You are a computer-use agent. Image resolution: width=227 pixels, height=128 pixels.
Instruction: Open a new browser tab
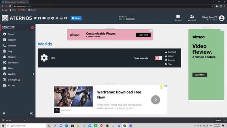[32, 2]
